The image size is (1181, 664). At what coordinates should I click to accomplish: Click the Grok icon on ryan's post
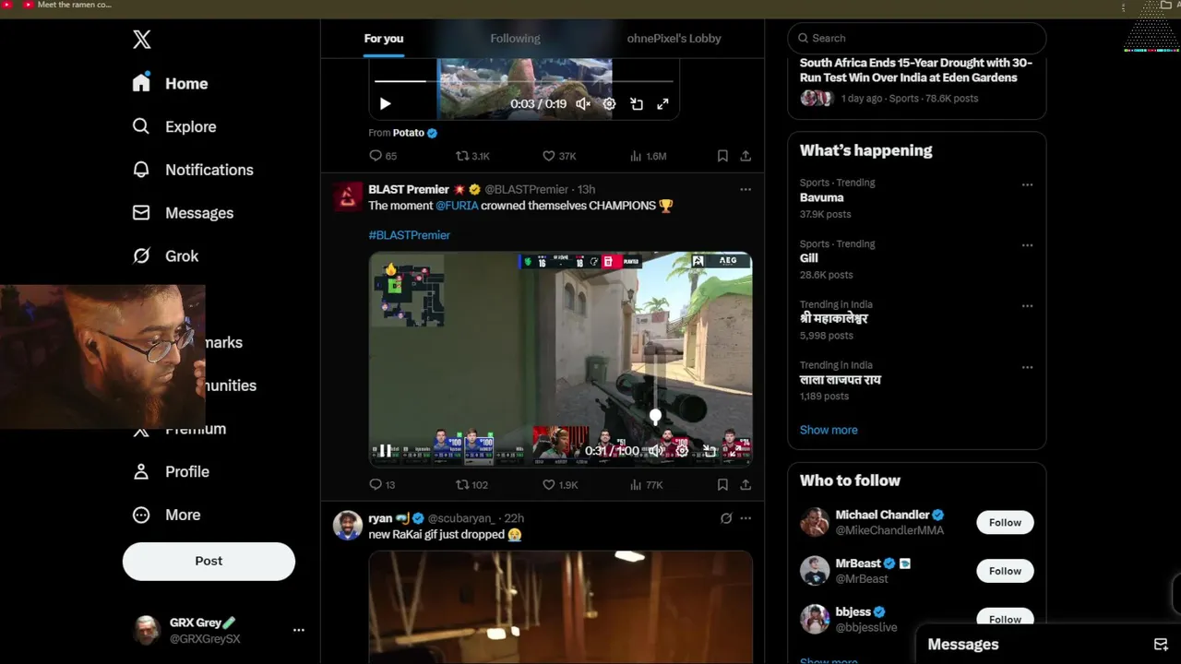[726, 518]
